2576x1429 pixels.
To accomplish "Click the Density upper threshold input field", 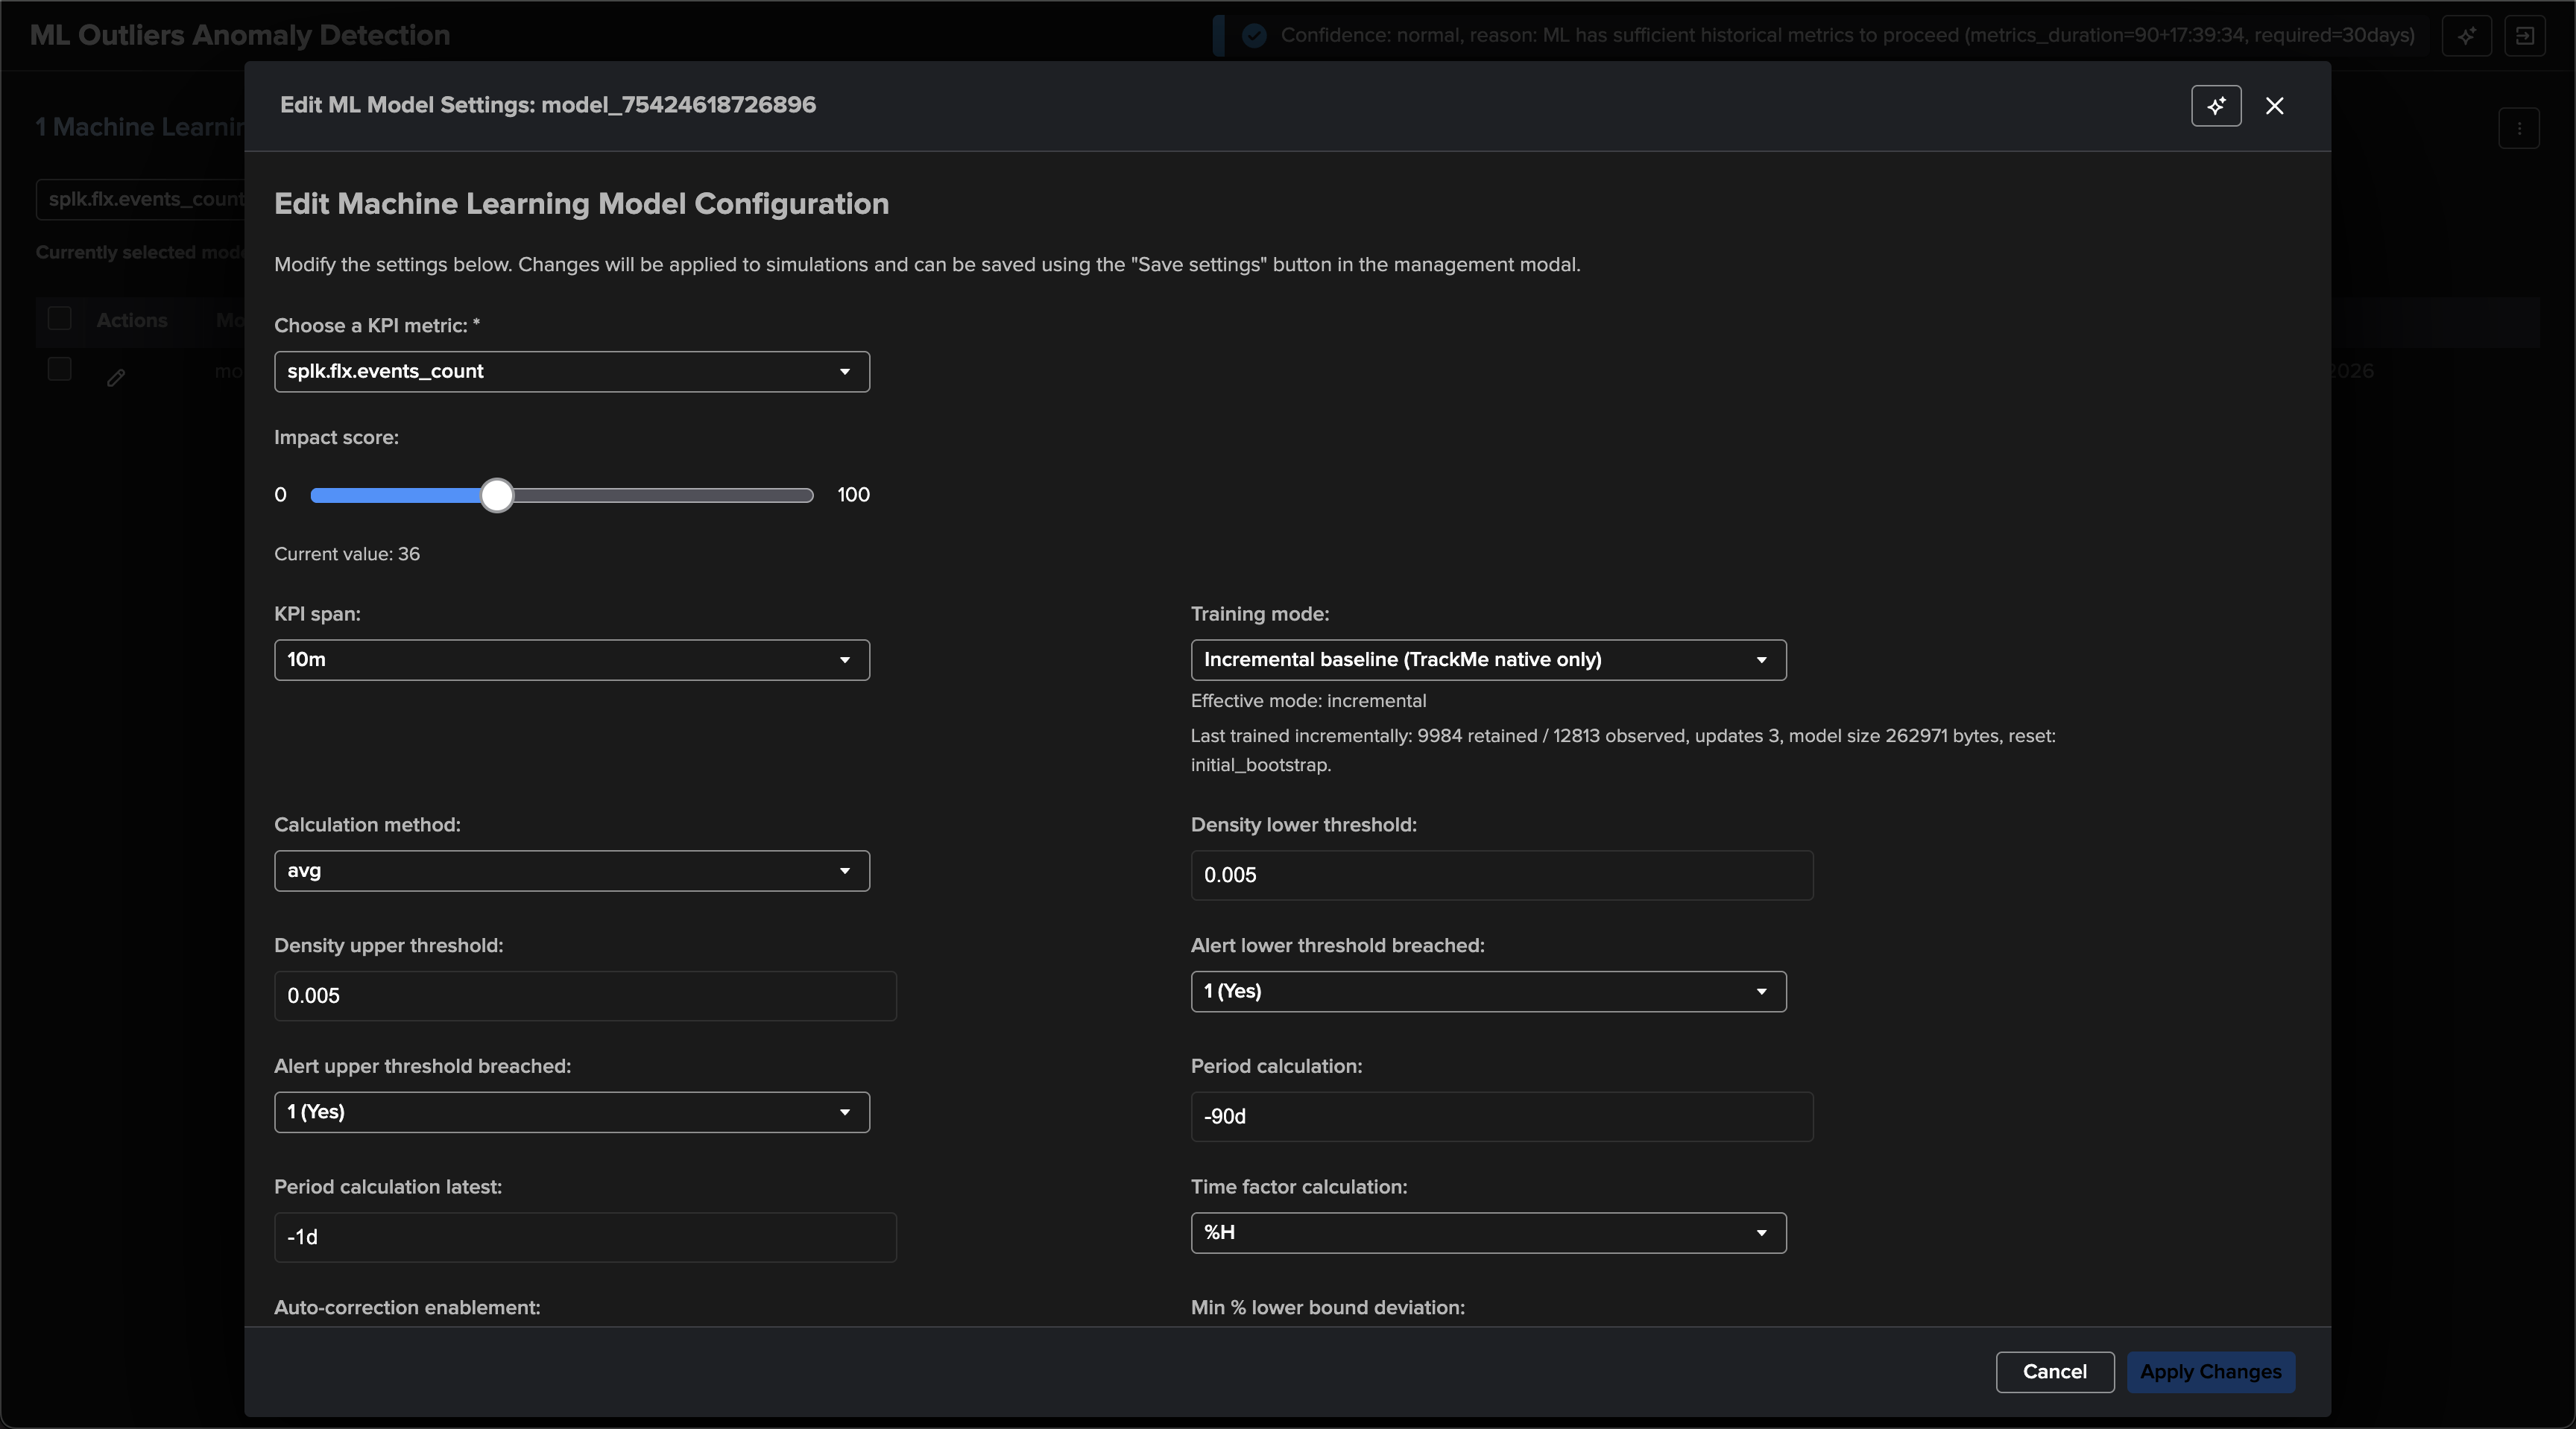I will coord(585,996).
